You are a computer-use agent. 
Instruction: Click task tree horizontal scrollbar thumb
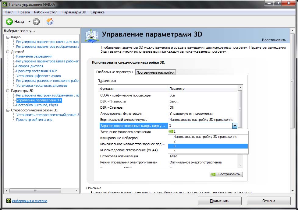pyautogui.click(x=35, y=191)
